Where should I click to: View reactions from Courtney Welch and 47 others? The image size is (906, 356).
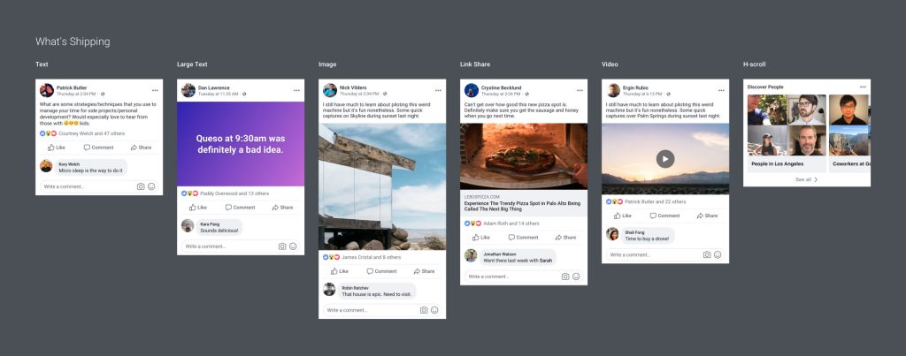[82, 133]
